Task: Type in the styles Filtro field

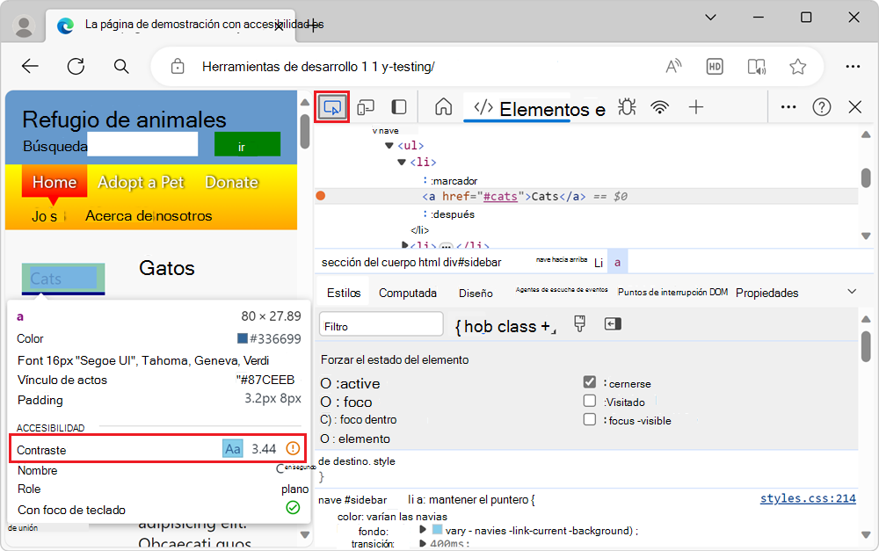Action: pos(381,323)
